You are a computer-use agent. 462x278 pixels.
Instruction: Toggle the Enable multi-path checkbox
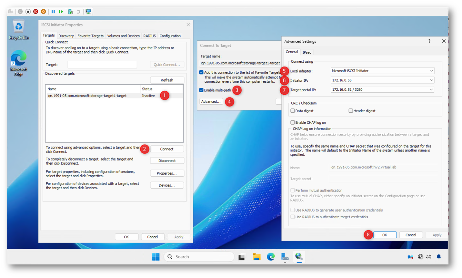coord(201,90)
